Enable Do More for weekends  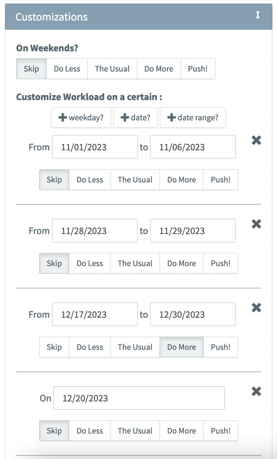point(159,69)
